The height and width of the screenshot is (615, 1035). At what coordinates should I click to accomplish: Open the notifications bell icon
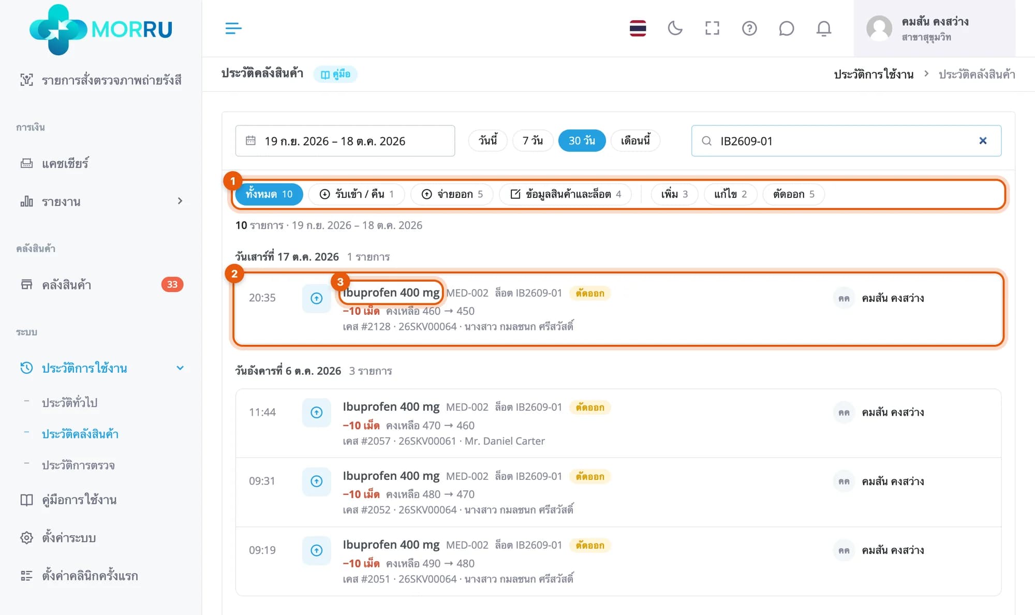click(823, 28)
